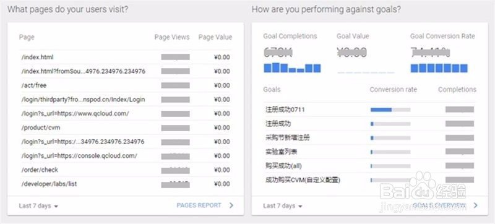Click the 采购节新增注册 goal row
This screenshot has width=495, height=224.
click(x=369, y=138)
